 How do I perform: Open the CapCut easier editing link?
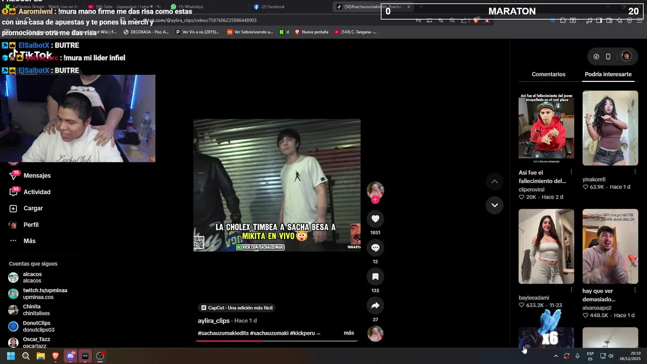click(237, 308)
